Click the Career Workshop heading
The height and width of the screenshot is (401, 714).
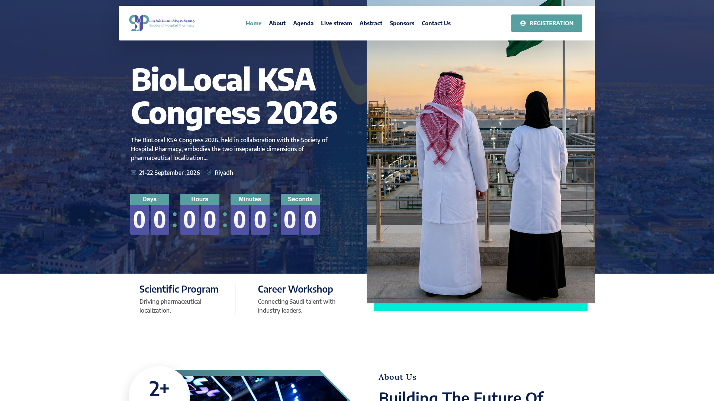tap(295, 289)
